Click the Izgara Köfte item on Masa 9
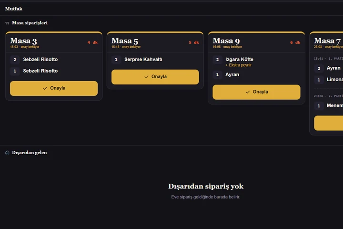This screenshot has width=343, height=229. tap(239, 59)
